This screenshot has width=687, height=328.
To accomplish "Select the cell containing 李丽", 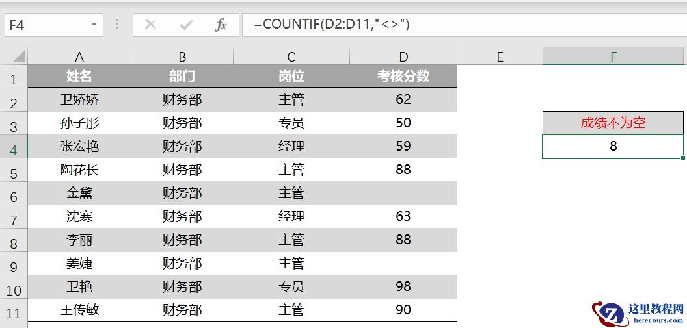I will (79, 240).
